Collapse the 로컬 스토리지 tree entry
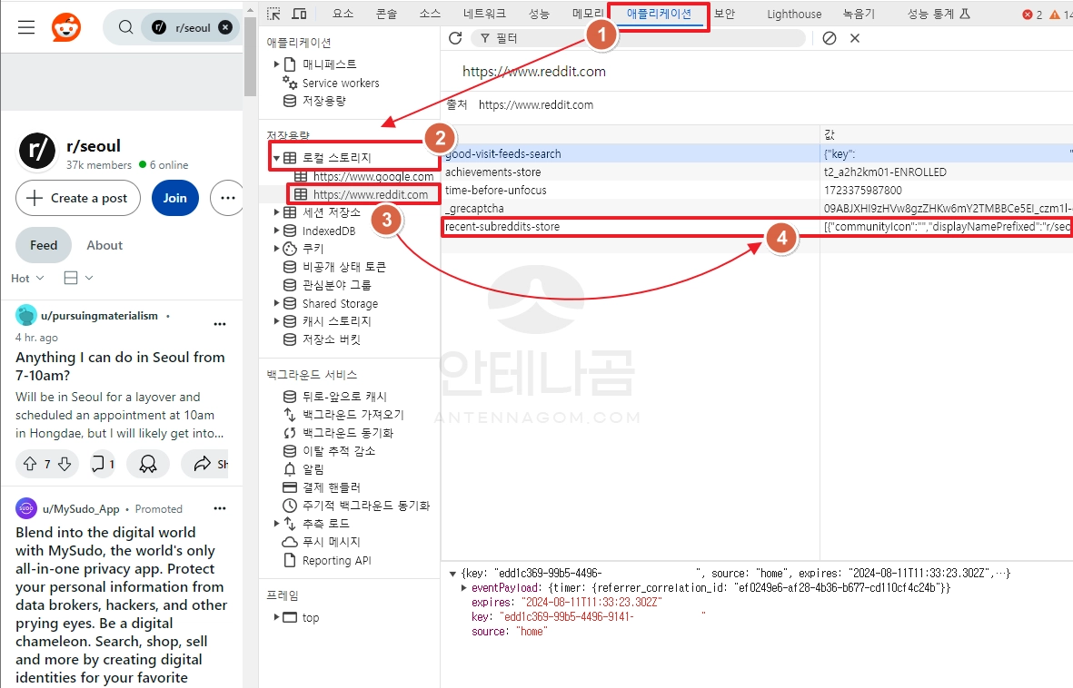 277,156
